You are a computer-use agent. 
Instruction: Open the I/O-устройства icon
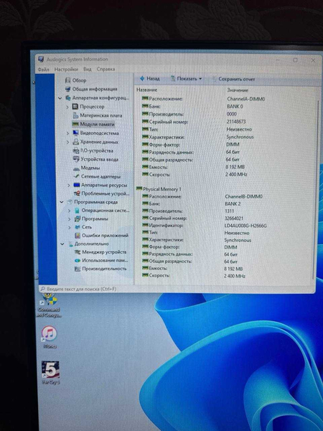click(x=76, y=151)
